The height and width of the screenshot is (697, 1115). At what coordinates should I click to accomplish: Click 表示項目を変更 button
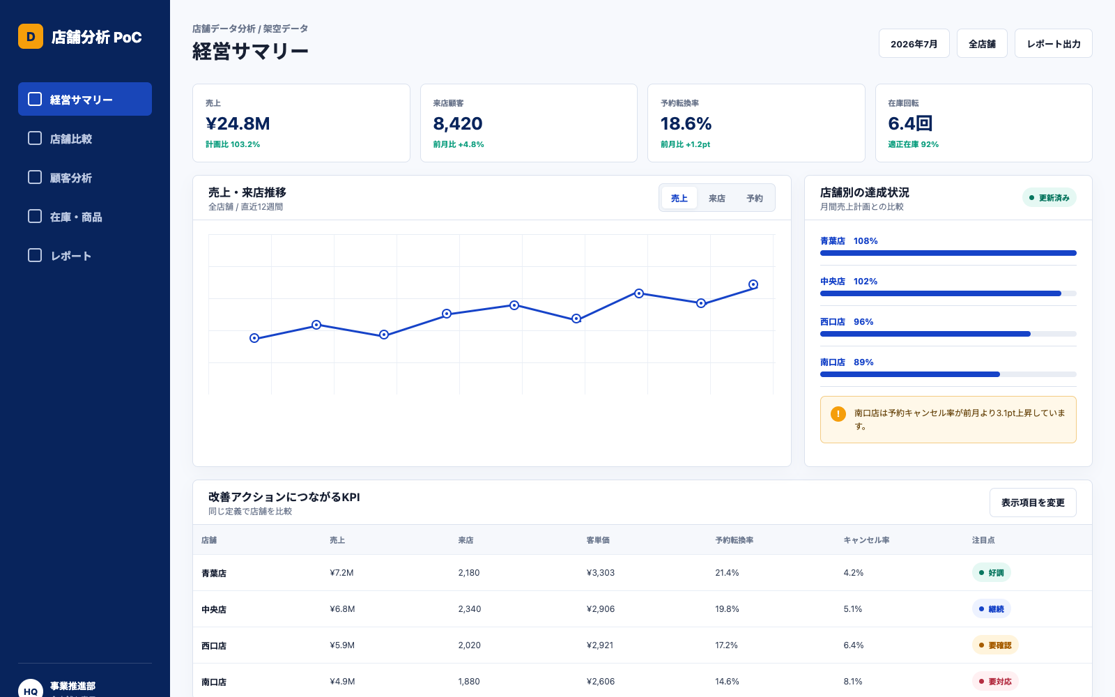point(1033,503)
